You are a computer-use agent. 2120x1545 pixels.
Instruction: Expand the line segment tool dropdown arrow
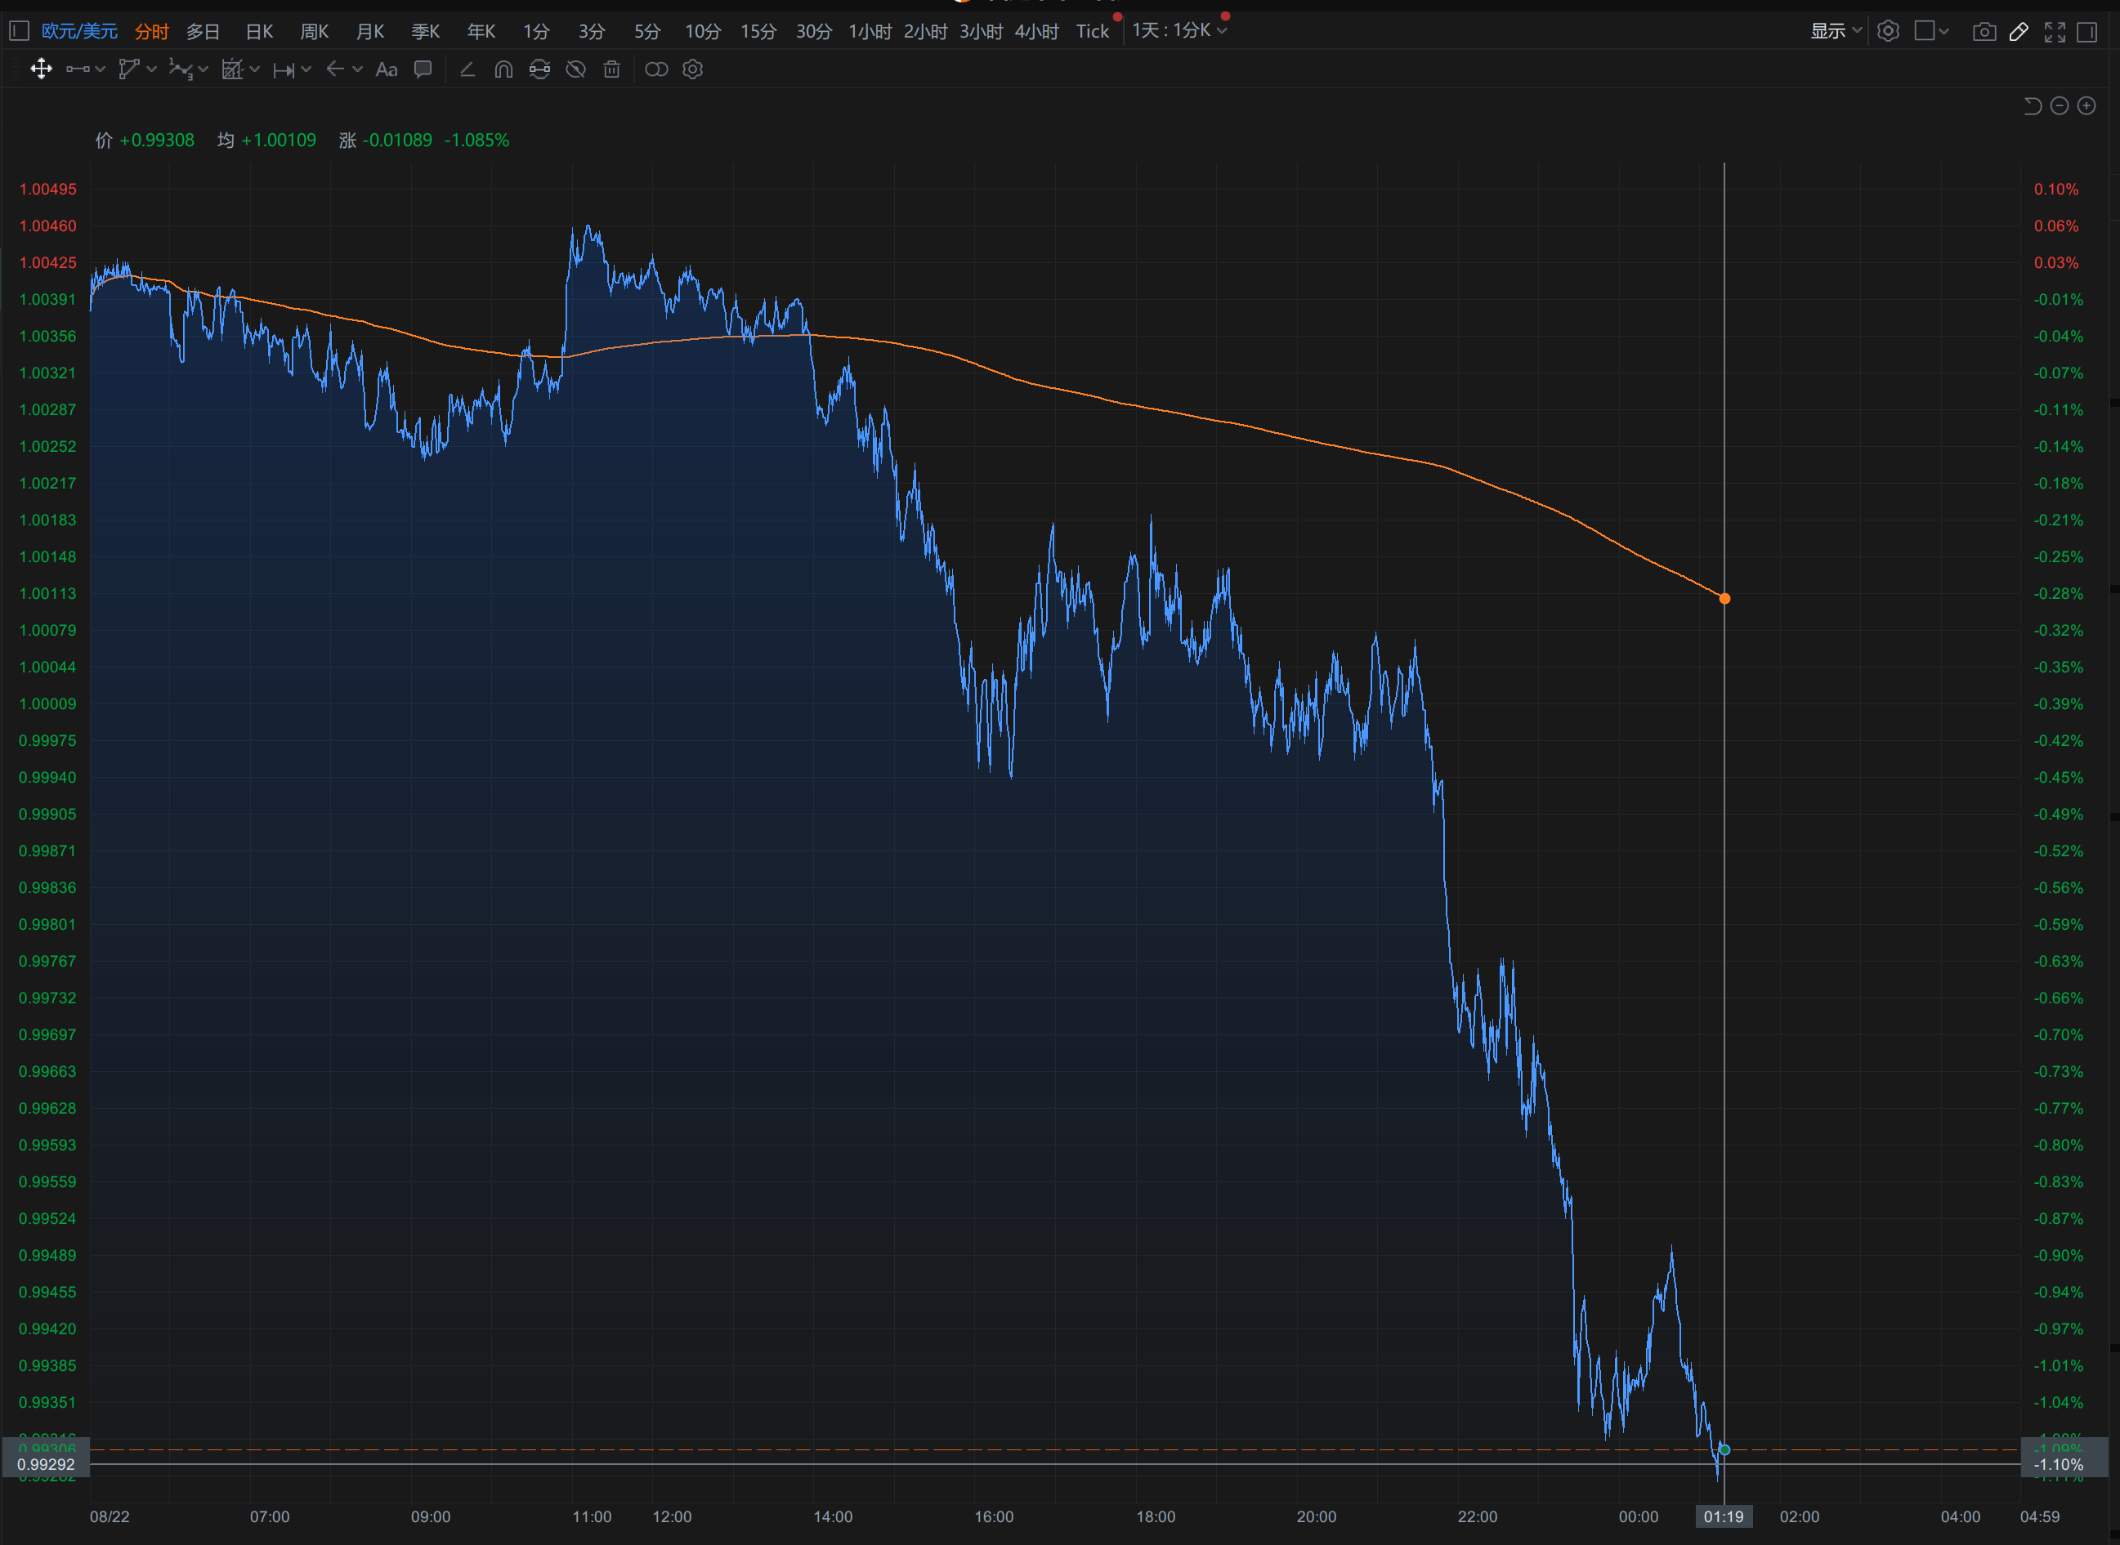pos(100,69)
